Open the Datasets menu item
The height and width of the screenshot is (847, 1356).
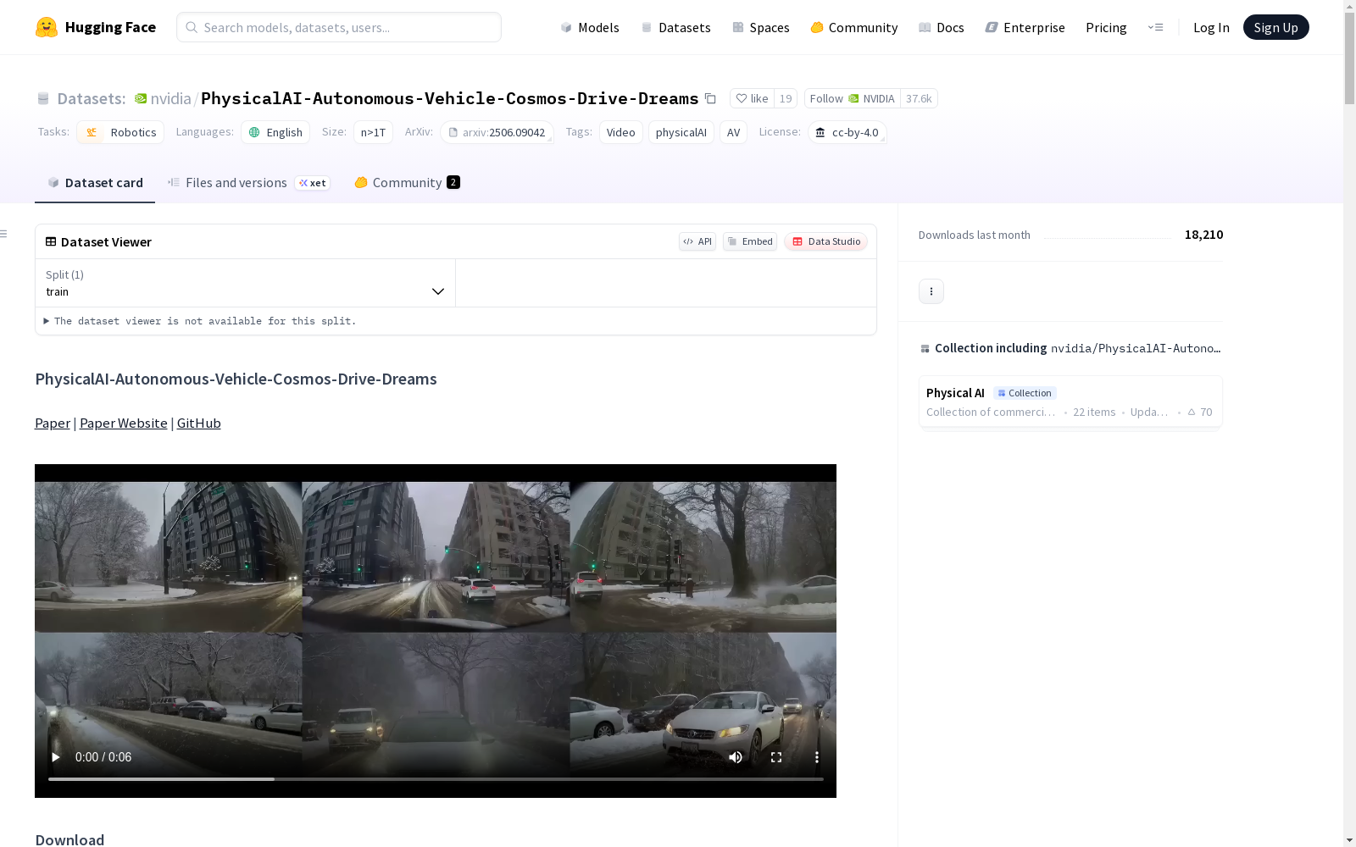click(675, 27)
